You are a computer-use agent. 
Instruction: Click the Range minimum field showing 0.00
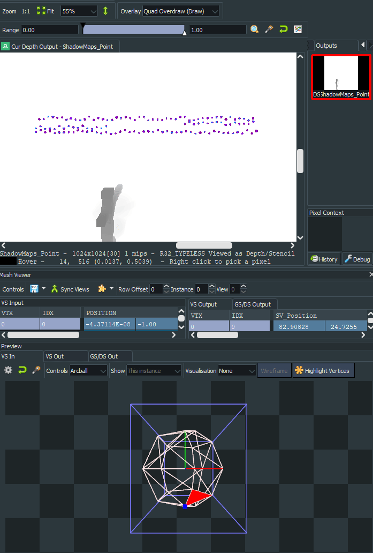pos(50,29)
